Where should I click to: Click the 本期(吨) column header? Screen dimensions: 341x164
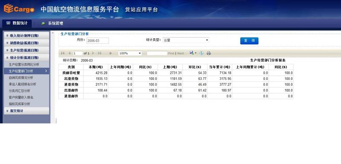click(95, 67)
